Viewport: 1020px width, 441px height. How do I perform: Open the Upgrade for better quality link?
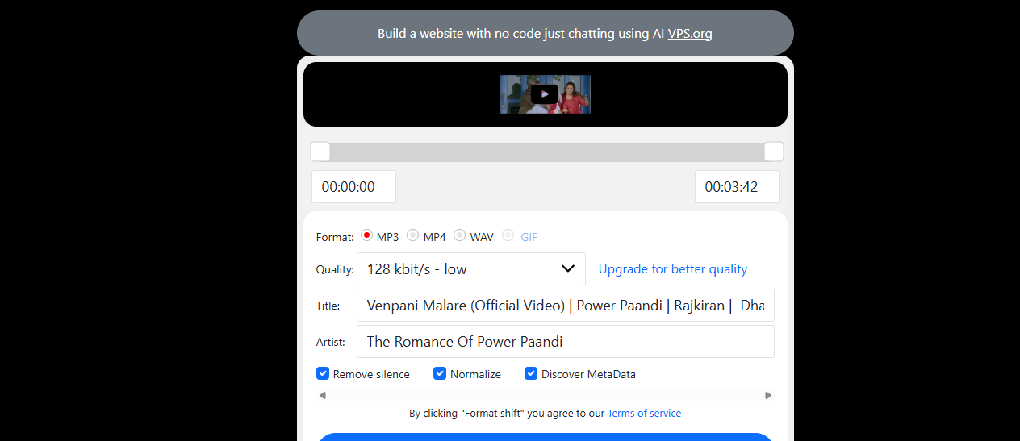point(672,269)
